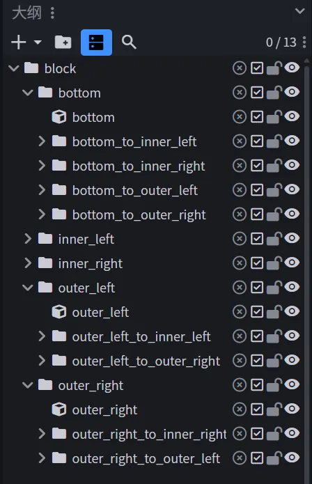Open the options menu beside 0 / 13

click(304, 42)
